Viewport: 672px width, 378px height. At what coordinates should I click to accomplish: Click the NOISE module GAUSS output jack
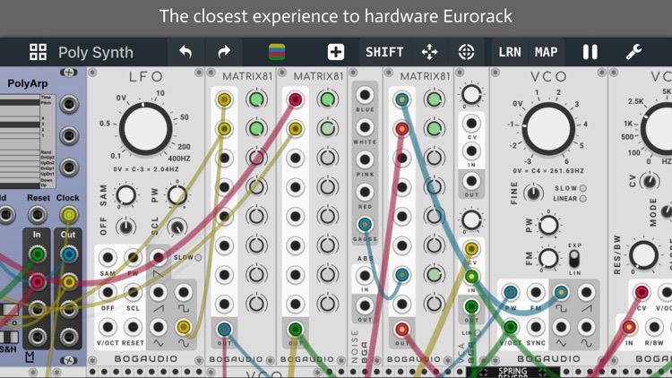click(365, 224)
